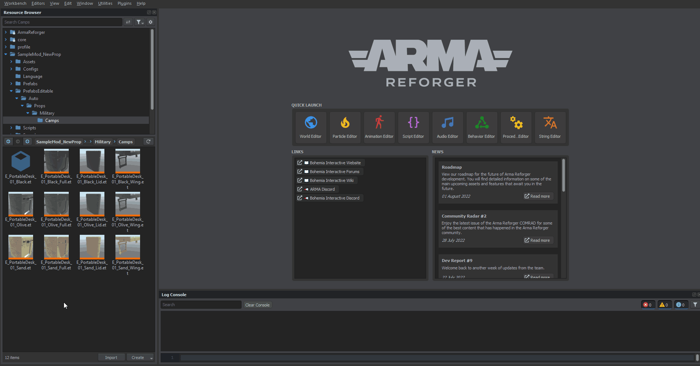Toggle warning messages filter in Log Console
Image resolution: width=700 pixels, height=366 pixels.
(x=664, y=305)
